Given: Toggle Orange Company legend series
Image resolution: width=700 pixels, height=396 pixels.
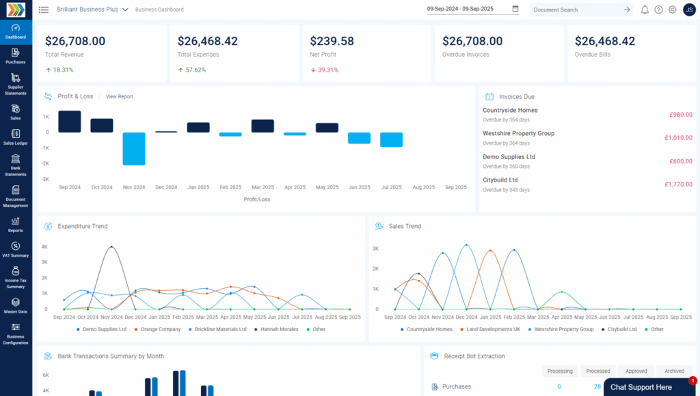Looking at the screenshot, I should [158, 329].
